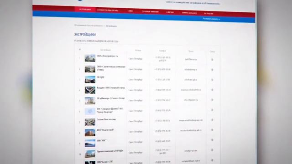Click thumbnail of Северный город holding
Screen dimensions: 292x164
[90, 90]
